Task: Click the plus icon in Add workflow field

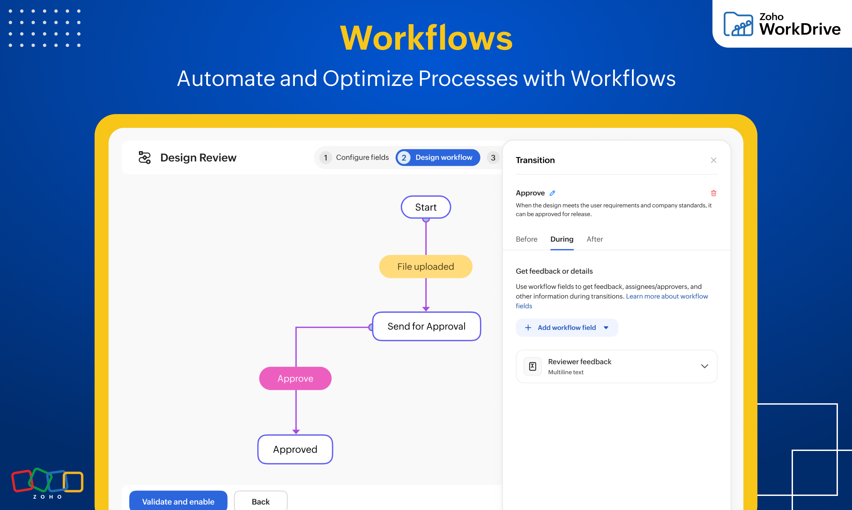Action: click(x=528, y=327)
